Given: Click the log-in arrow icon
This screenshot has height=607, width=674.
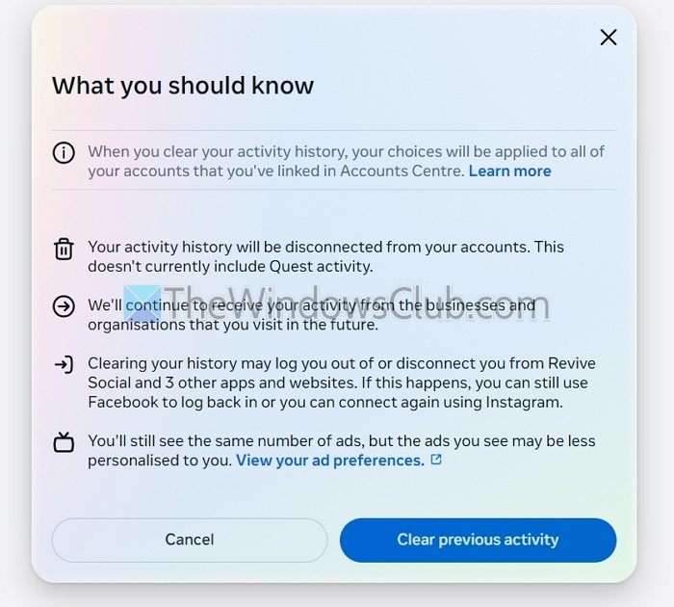Looking at the screenshot, I should [64, 365].
